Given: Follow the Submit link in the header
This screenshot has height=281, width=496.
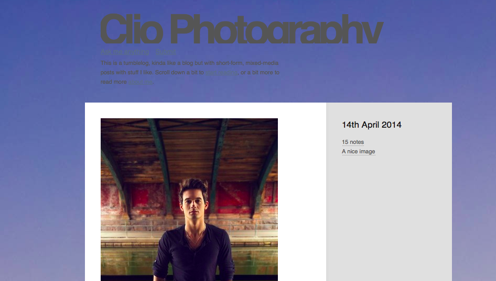Looking at the screenshot, I should click(x=166, y=52).
